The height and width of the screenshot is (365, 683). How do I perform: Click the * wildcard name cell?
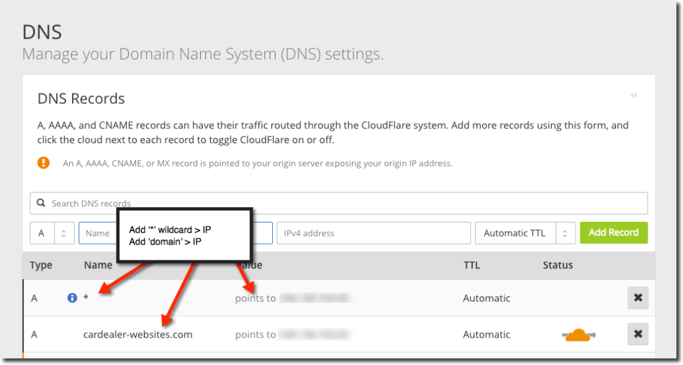coord(86,298)
